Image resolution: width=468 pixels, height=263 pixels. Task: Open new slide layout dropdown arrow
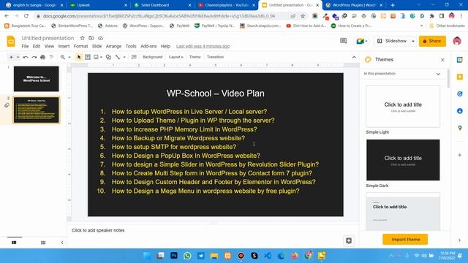18,57
